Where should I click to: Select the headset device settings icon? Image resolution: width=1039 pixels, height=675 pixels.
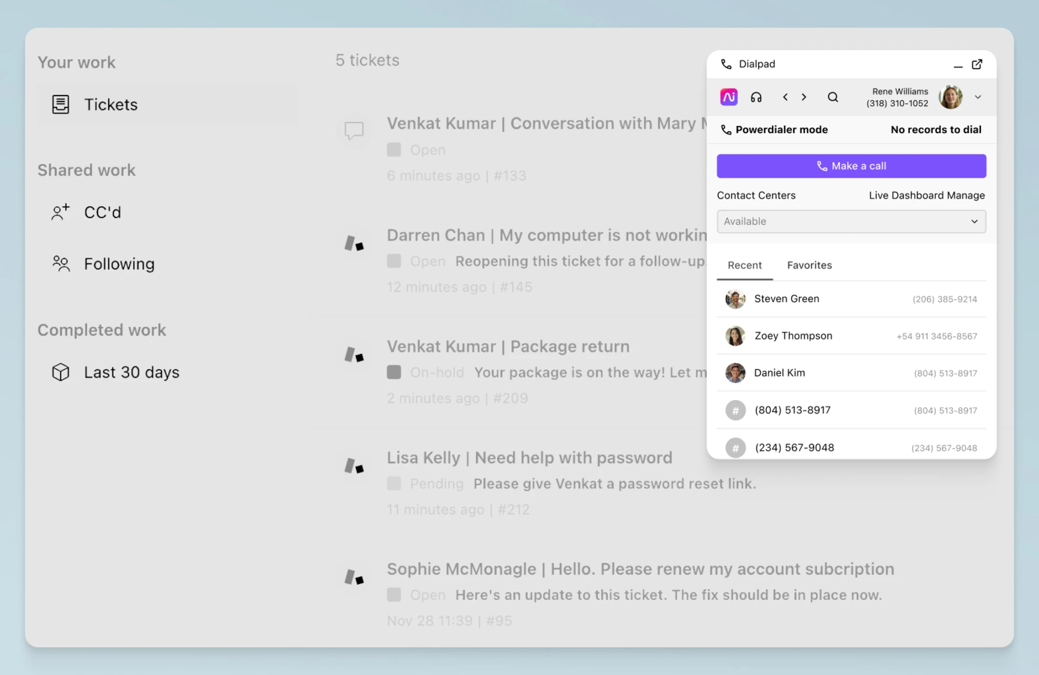click(756, 97)
